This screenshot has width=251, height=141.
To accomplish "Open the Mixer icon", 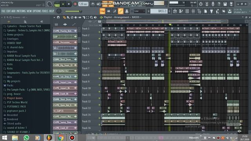I will pyautogui.click(x=193, y=11).
